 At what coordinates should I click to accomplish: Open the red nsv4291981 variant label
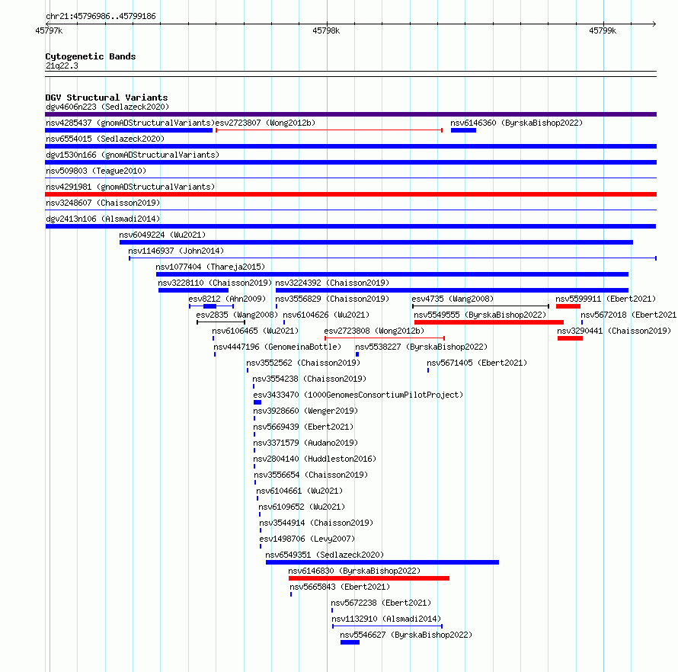(x=130, y=187)
